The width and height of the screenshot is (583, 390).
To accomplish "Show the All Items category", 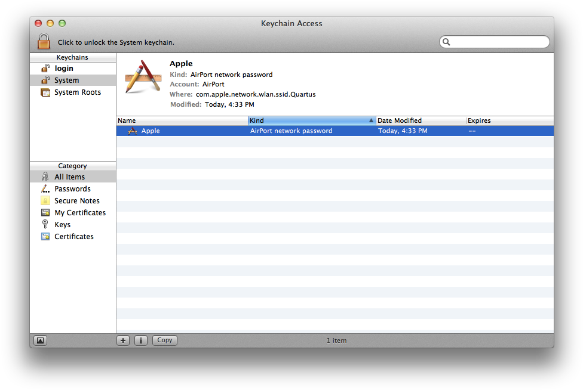I will click(69, 177).
